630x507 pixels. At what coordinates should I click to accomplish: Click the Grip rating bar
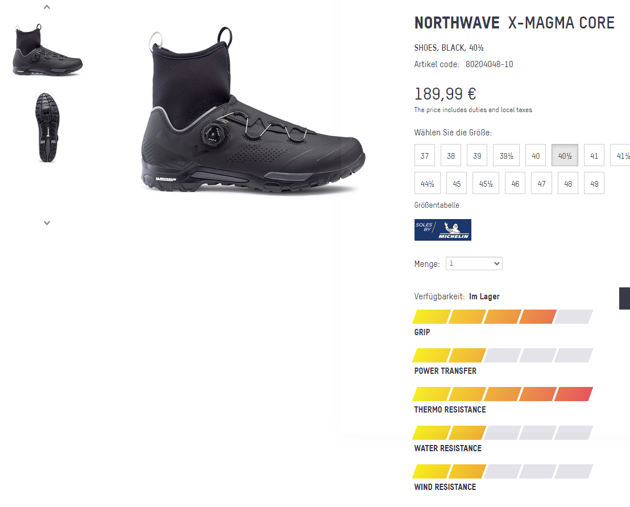(x=503, y=317)
